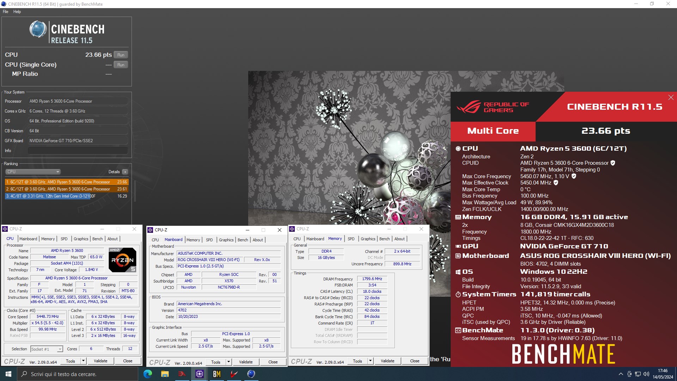Click the BenchMate section icon in panel
Image resolution: width=677 pixels, height=381 pixels.
click(x=458, y=330)
